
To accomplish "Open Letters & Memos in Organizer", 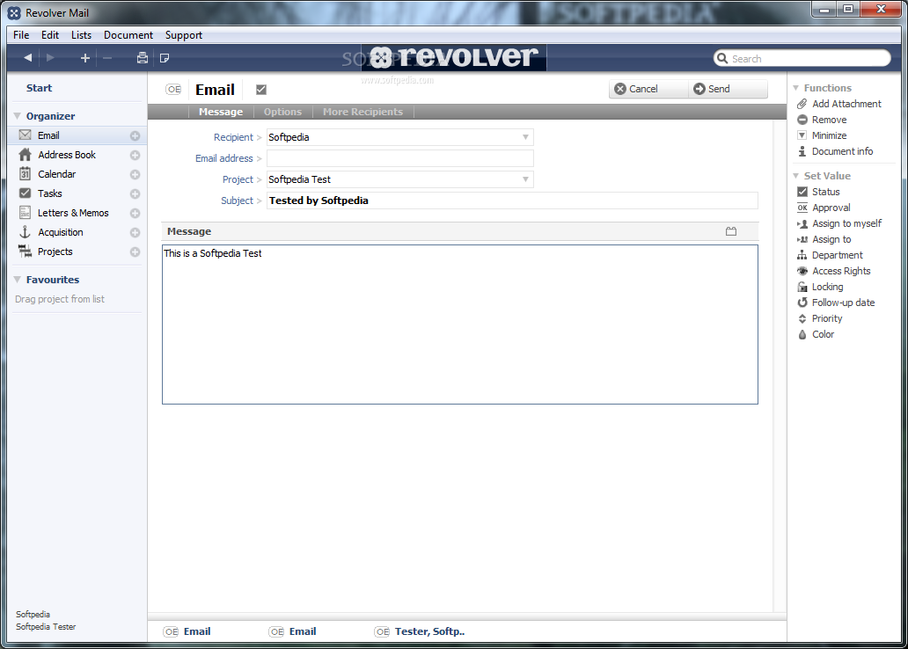I will coord(73,213).
